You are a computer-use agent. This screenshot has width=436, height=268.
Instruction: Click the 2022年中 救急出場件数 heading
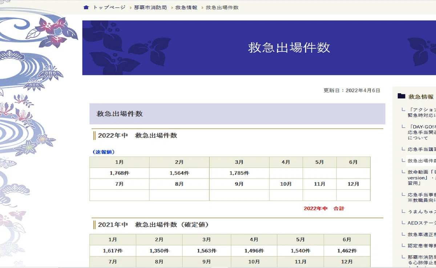pyautogui.click(x=137, y=135)
